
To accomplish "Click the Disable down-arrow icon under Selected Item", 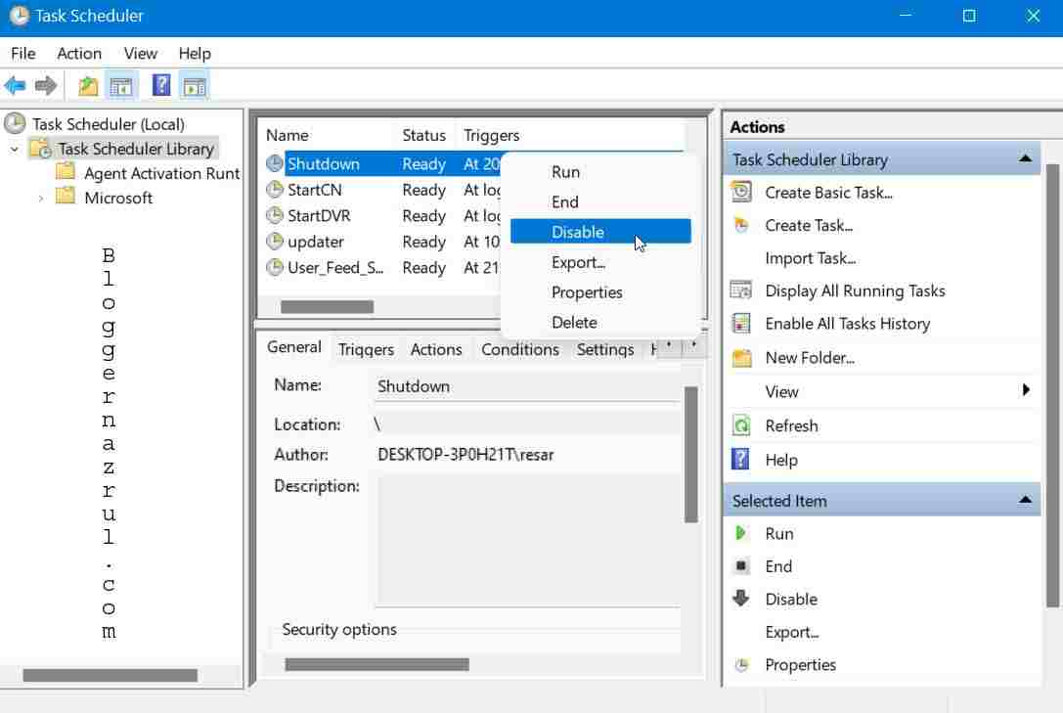I will pyautogui.click(x=740, y=598).
